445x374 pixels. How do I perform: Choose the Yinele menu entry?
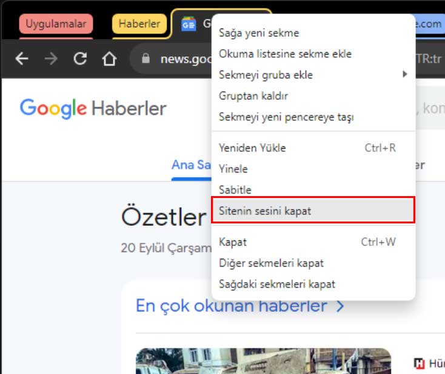(313, 169)
